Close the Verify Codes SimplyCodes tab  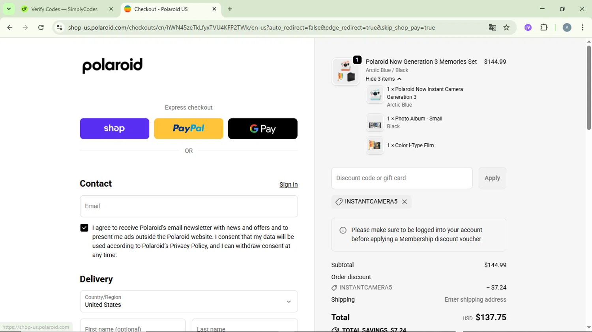pos(111,9)
